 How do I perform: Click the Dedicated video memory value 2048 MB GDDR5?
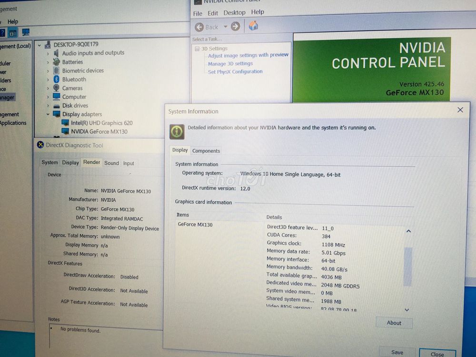(x=340, y=286)
